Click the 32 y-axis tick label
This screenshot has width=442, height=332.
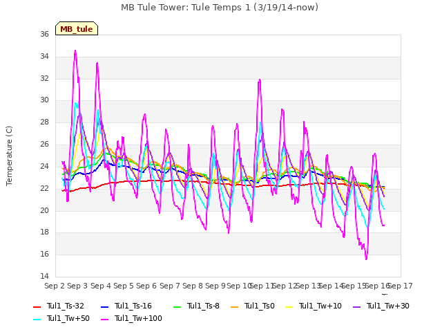[44, 78]
